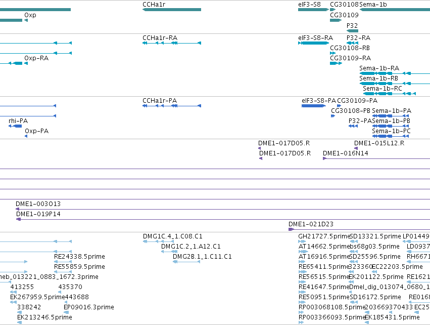Click the DME1-019P14 clone label
The width and height of the screenshot is (430, 325).
coord(38,214)
